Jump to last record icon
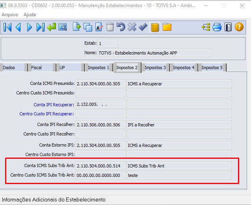251x205 pixels. click(40, 27)
